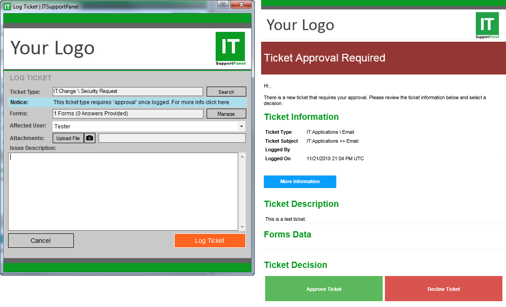Cancel the ticket logging
Screen dimensions: 506x307
[41, 241]
